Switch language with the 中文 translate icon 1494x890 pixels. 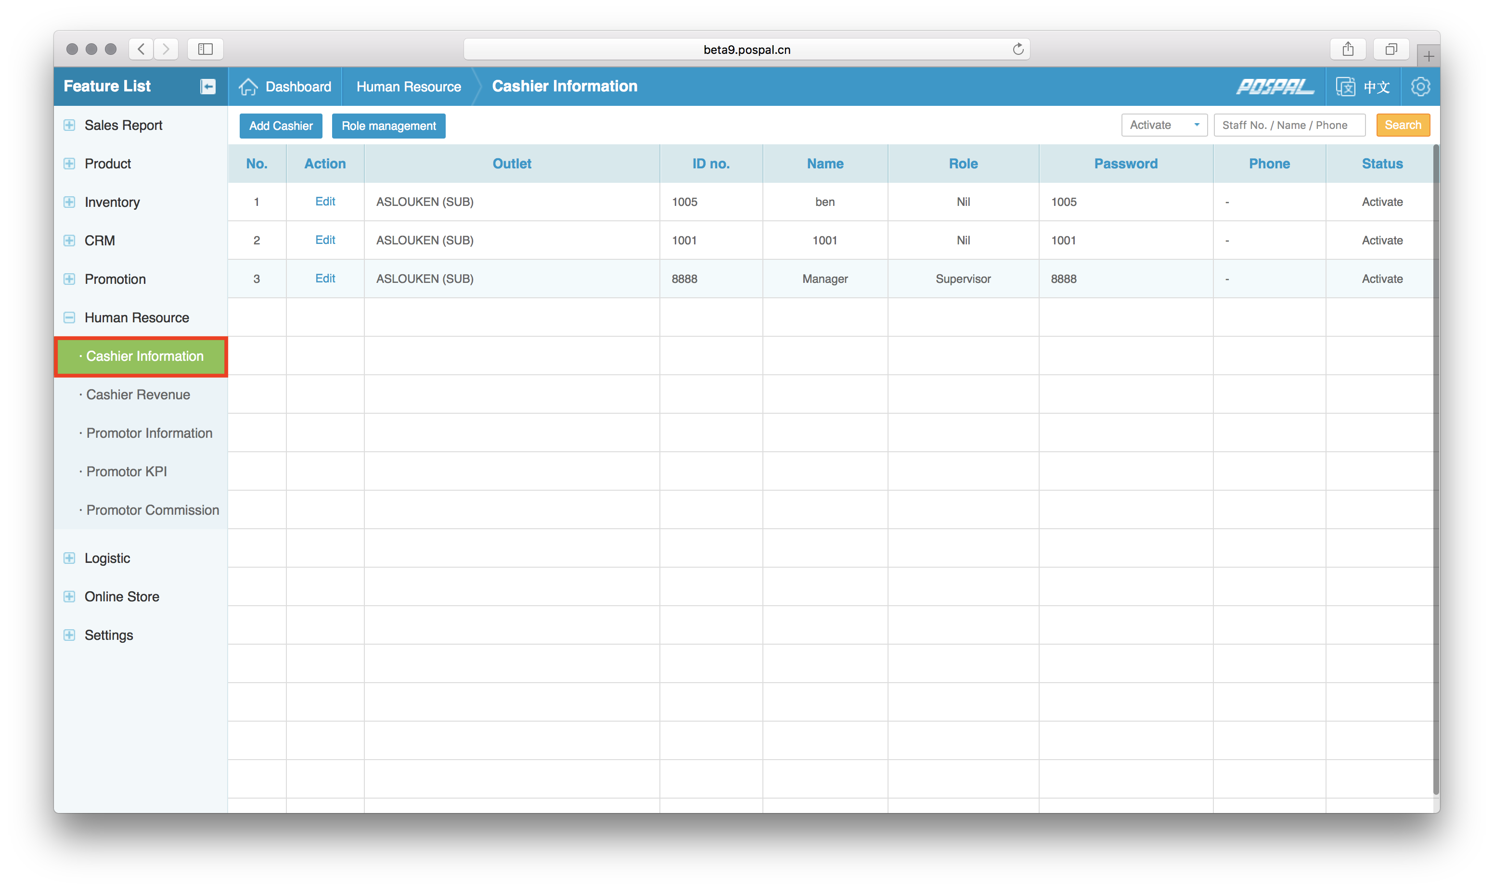point(1345,87)
